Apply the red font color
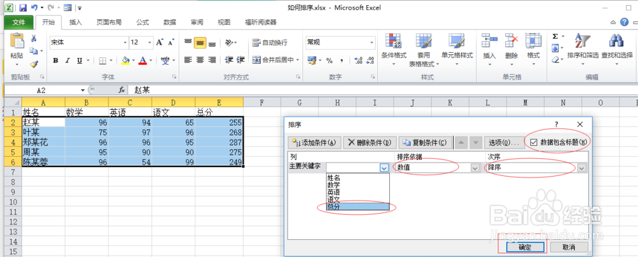This screenshot has width=638, height=257. pos(143,61)
